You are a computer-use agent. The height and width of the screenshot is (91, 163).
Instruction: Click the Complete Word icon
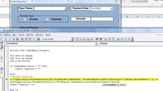click(92, 39)
